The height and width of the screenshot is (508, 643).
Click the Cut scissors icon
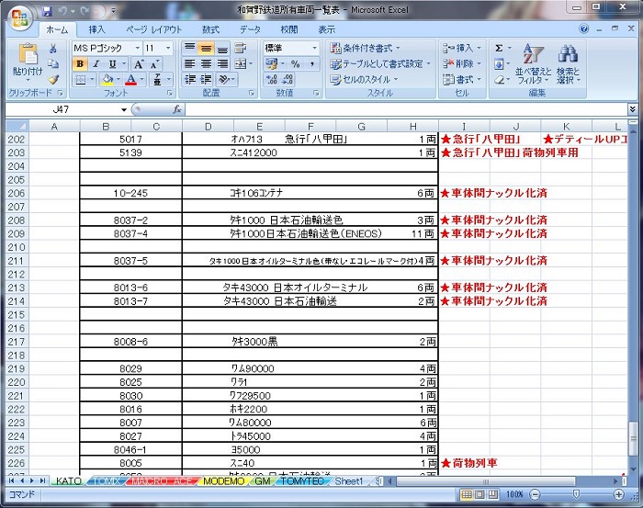53,49
